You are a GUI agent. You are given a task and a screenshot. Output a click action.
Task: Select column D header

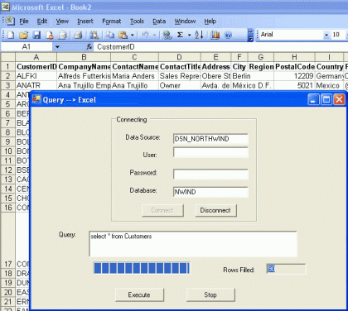(x=180, y=57)
